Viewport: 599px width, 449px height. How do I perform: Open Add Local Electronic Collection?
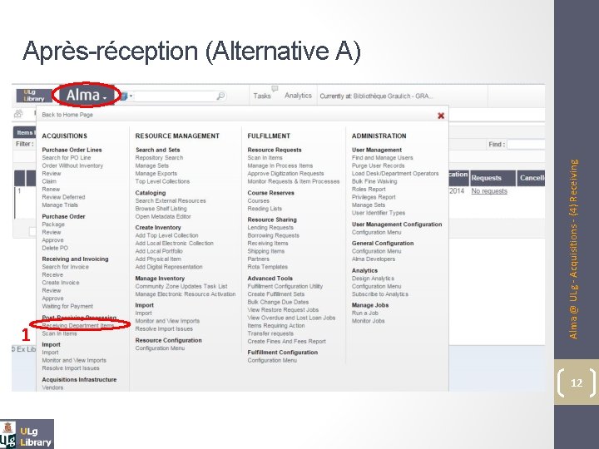coord(174,243)
